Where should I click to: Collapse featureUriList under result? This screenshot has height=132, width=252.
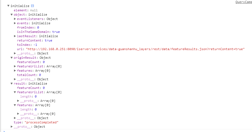tap(15, 92)
